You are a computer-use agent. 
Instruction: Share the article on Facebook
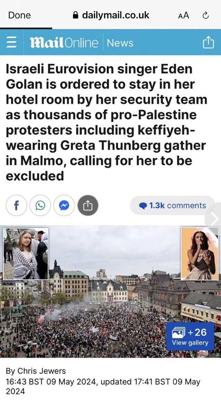click(x=16, y=205)
